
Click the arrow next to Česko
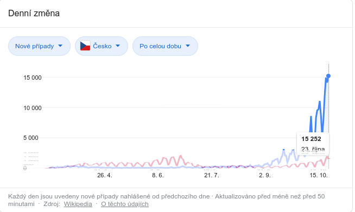[x=118, y=46]
